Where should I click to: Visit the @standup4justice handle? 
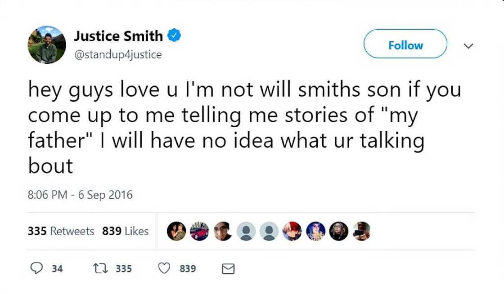coord(117,54)
